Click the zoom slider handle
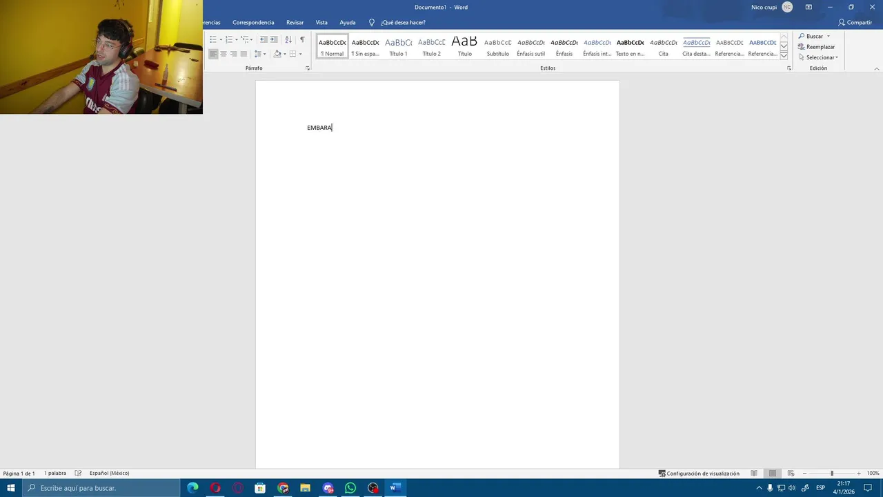 832,474
